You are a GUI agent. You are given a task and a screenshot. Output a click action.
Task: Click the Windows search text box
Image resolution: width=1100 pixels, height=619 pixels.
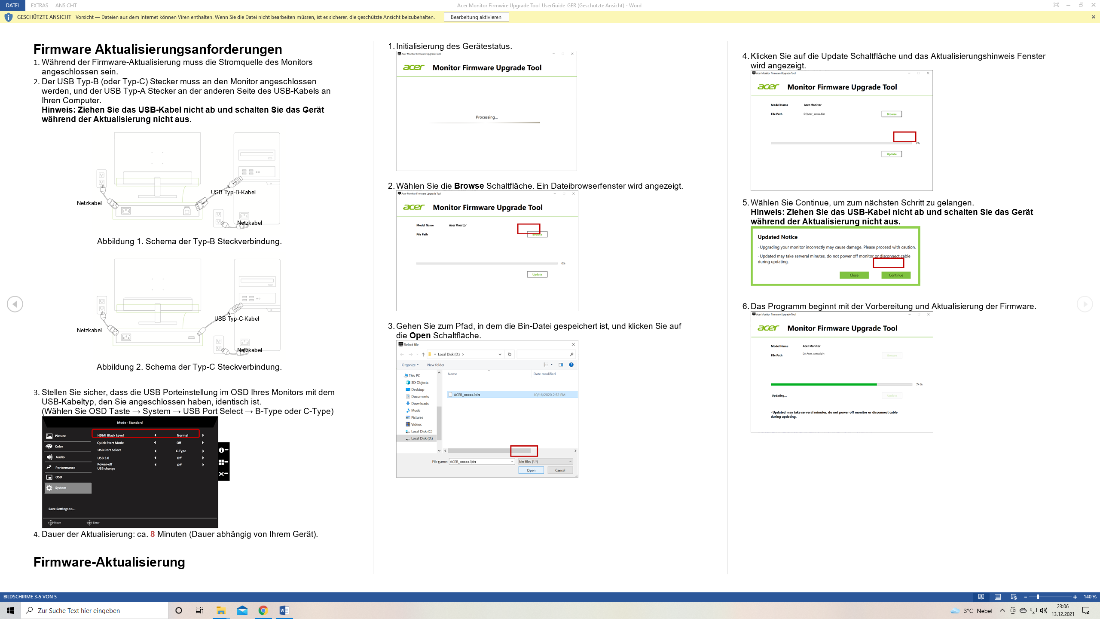coord(95,610)
